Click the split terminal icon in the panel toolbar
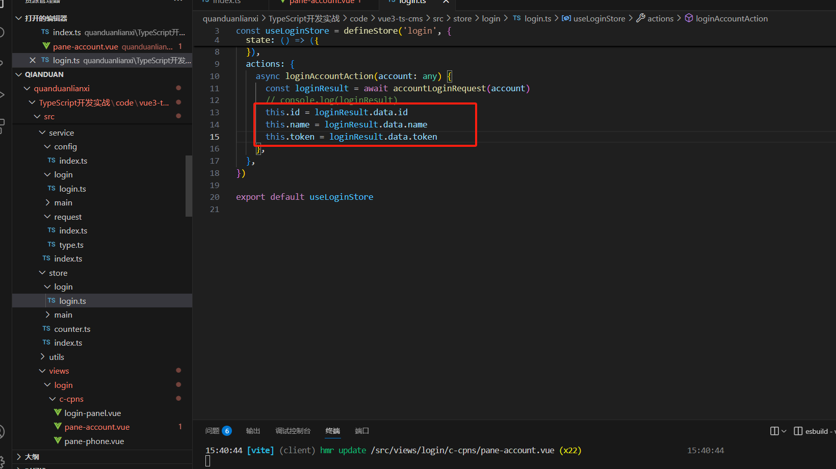Viewport: 836px width, 469px height. click(x=774, y=431)
